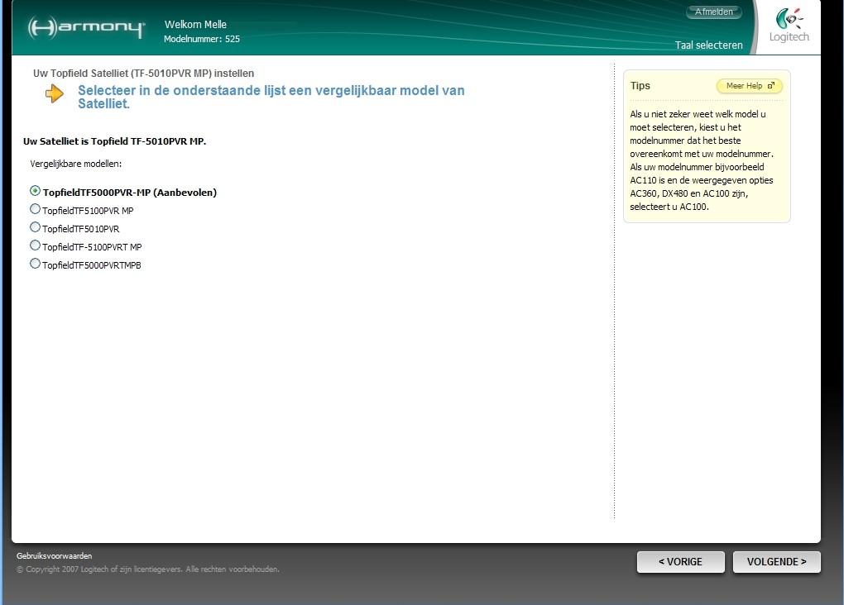Choose the TopfieldTF5100PVR MP option
Screen dimensions: 844x605
point(35,208)
